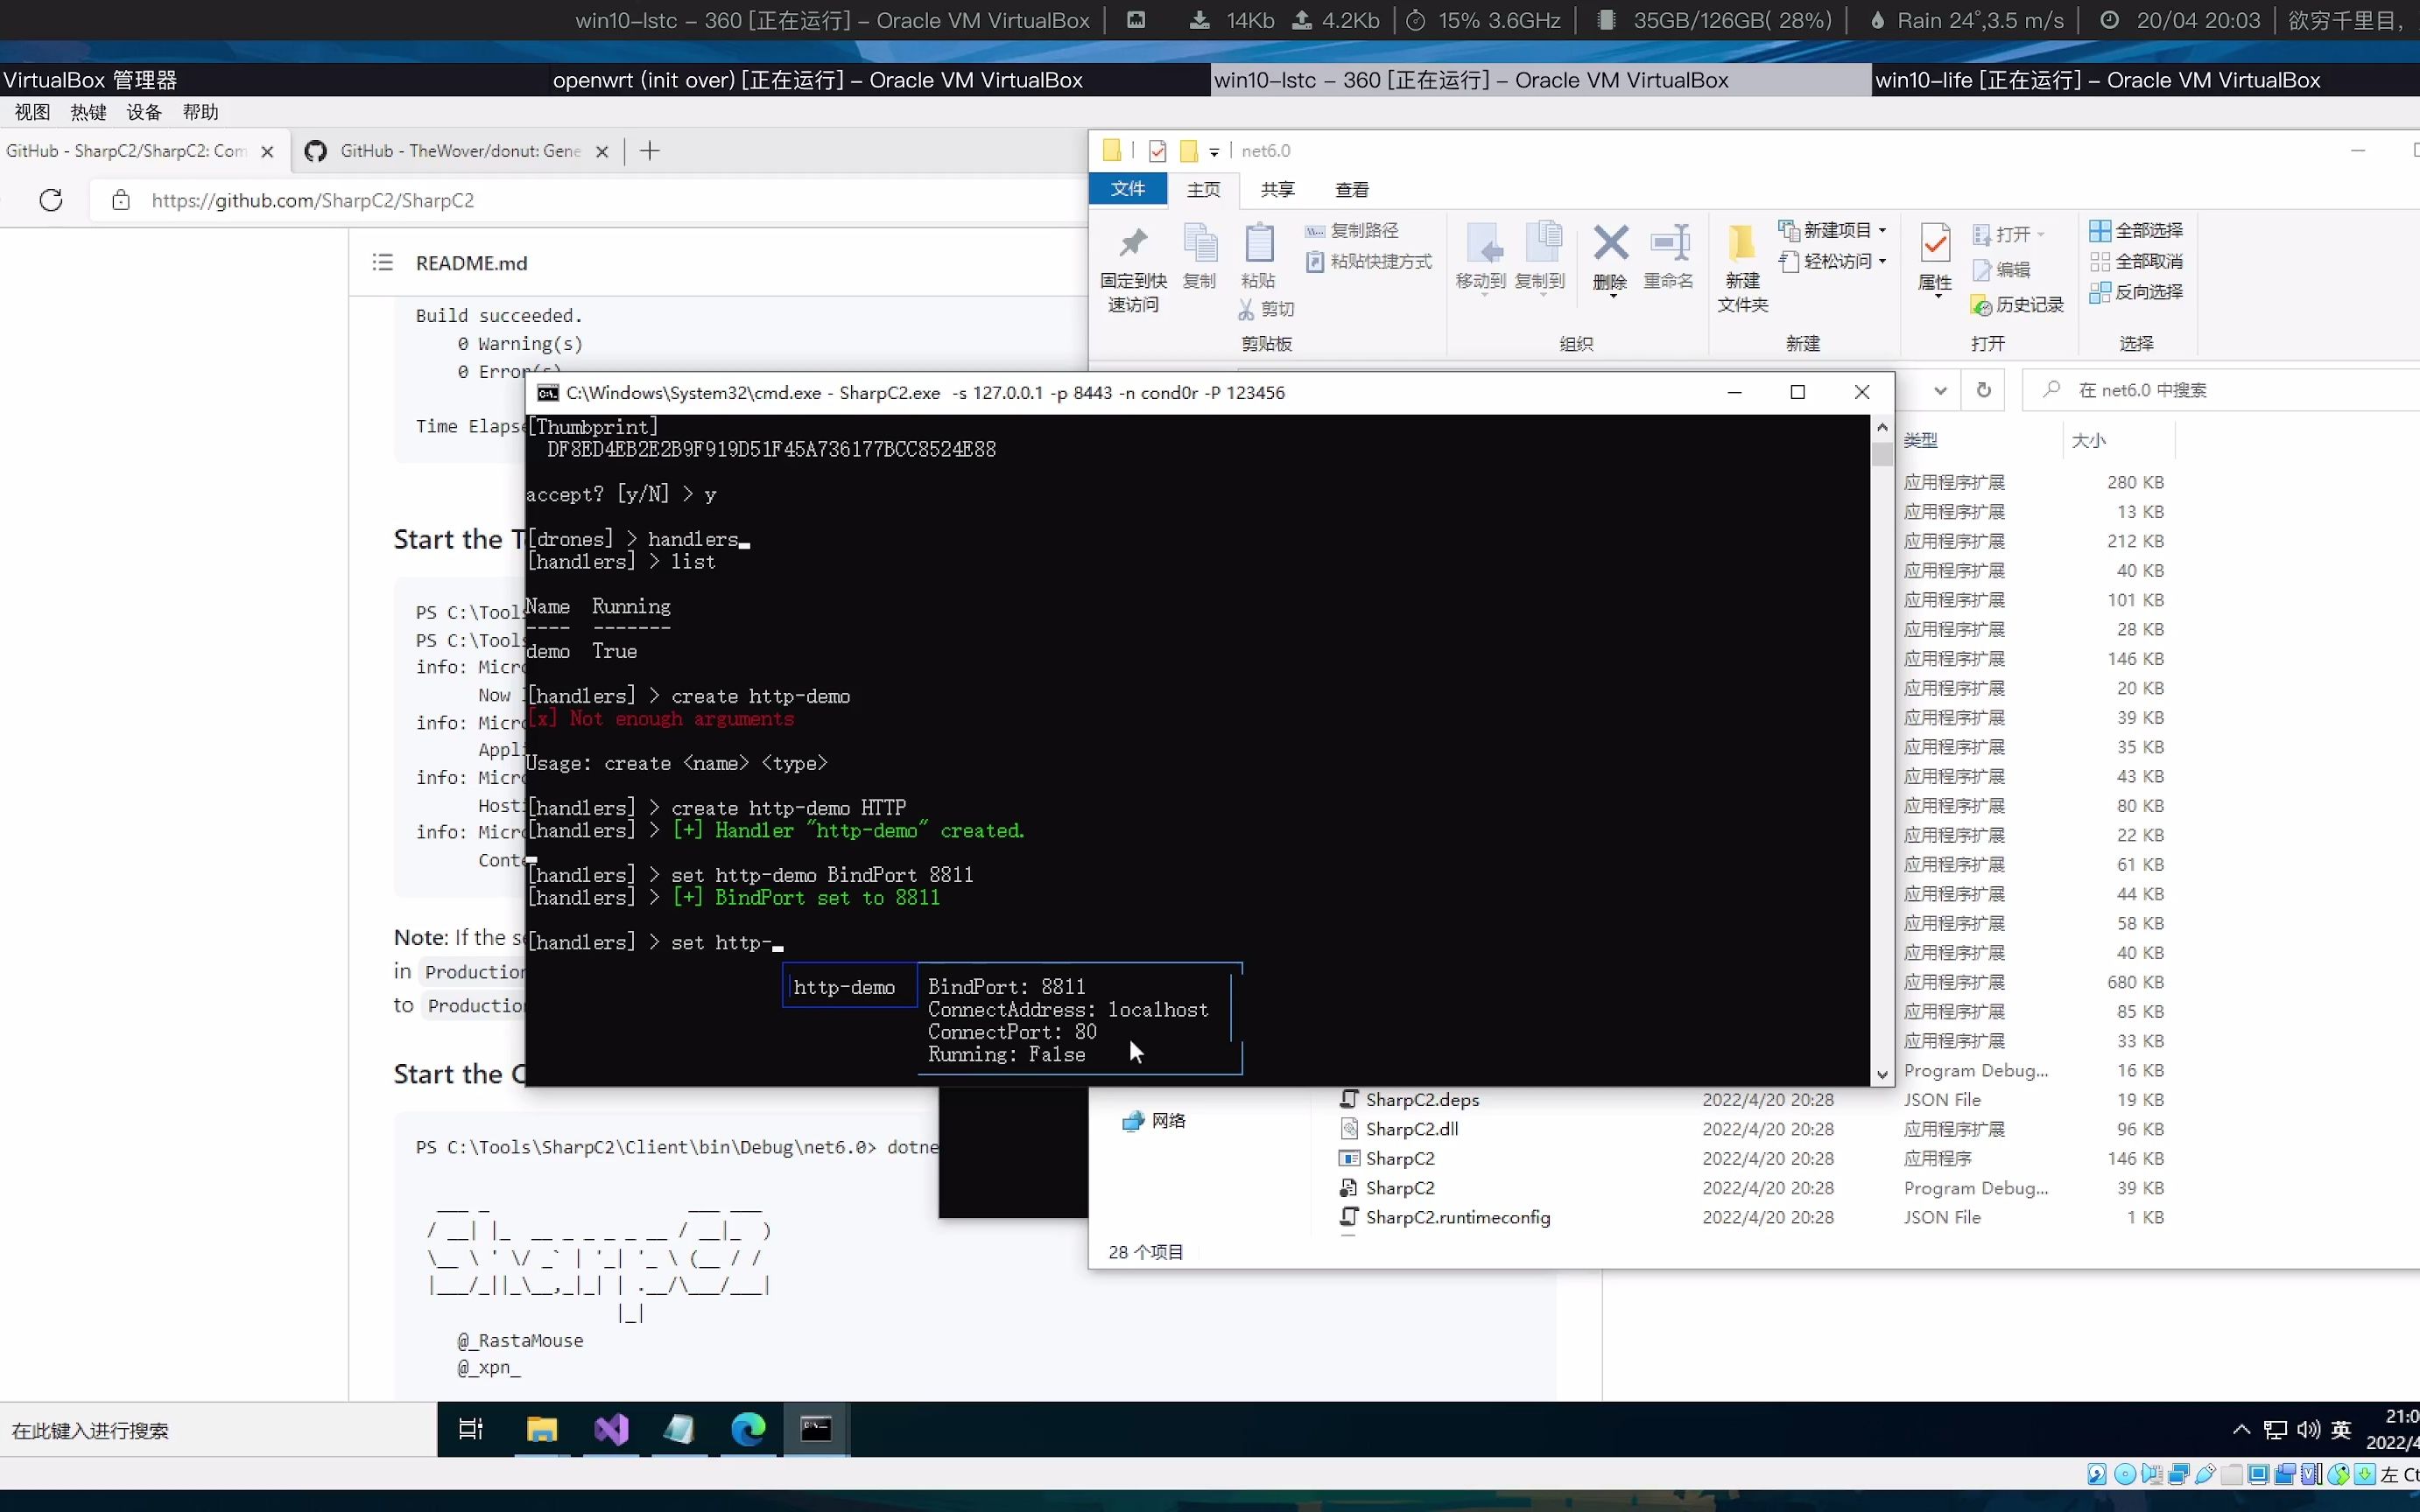
Task: Click Edit (编辑) in ribbon
Action: (2001, 270)
